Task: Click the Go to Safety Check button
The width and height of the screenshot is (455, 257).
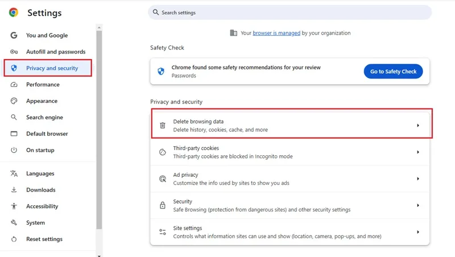Action: pos(393,71)
